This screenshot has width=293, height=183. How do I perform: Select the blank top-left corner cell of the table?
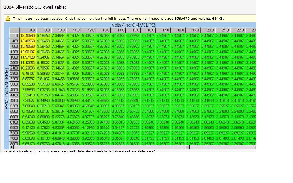14,30
